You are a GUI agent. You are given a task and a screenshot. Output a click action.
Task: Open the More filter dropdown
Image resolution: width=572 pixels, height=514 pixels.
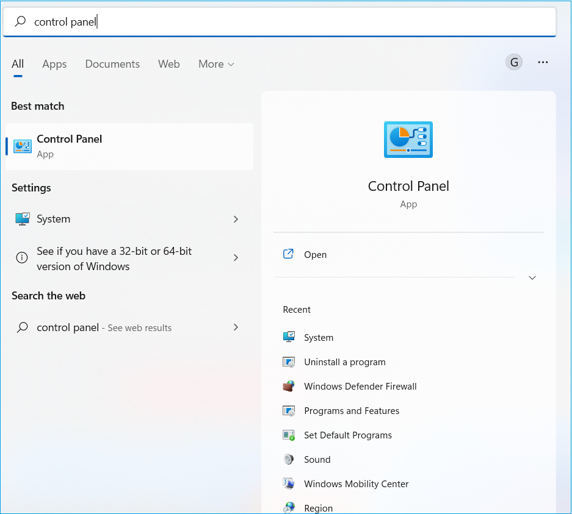216,64
